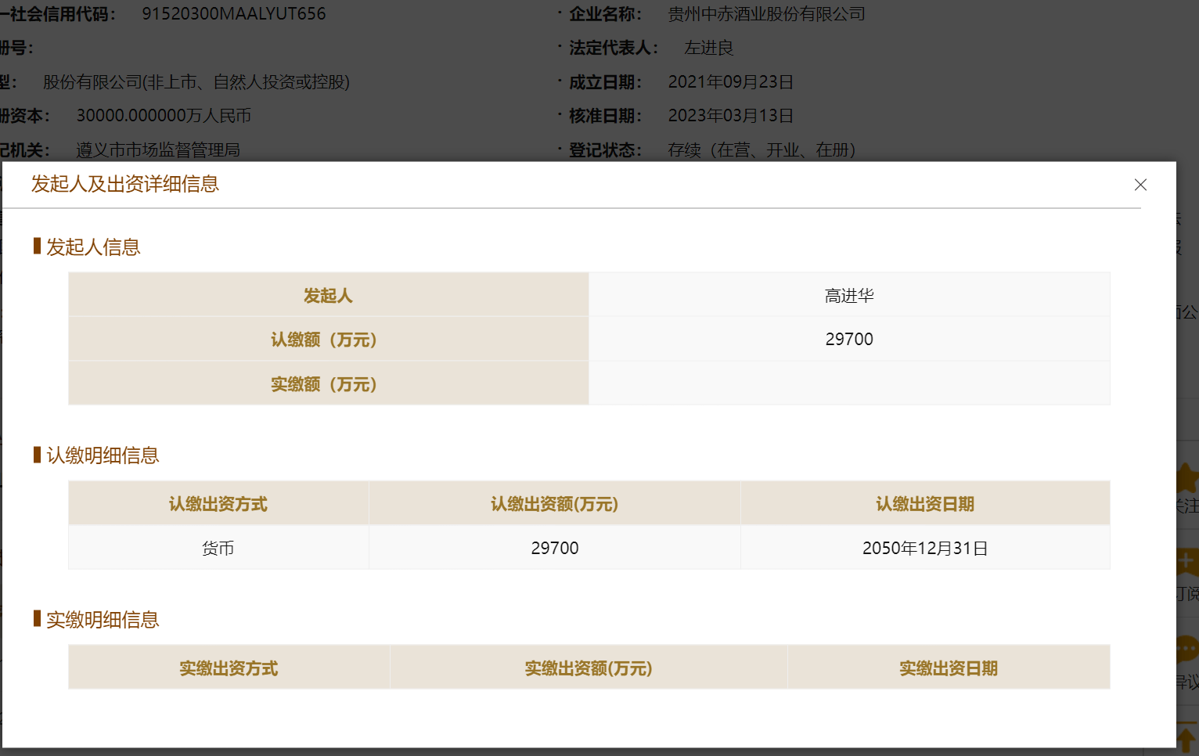Select credit code 91520300MAALYUT656 in background page
The image size is (1199, 756).
[x=234, y=14]
